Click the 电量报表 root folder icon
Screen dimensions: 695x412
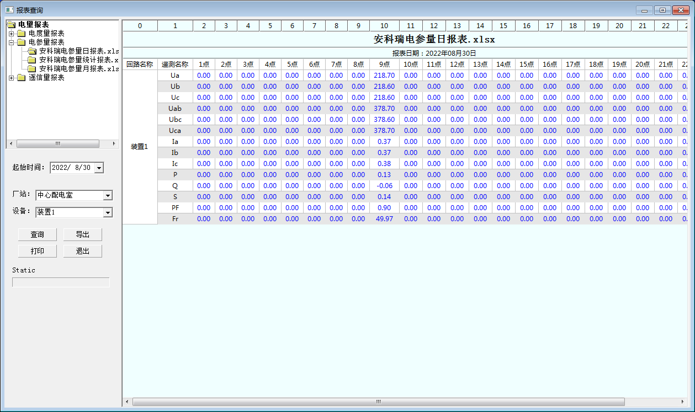[x=11, y=24]
